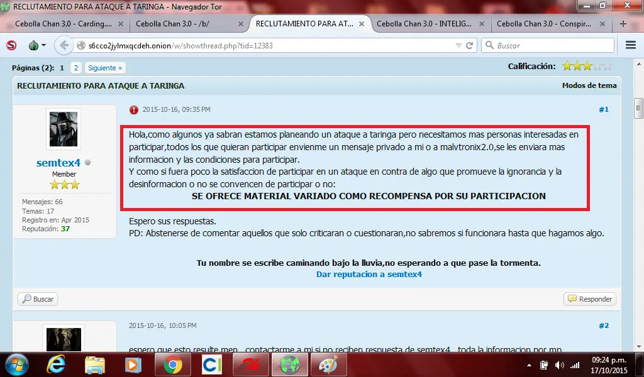
Task: Switch to Cebolla Chan Carding tab
Action: pyautogui.click(x=64, y=24)
